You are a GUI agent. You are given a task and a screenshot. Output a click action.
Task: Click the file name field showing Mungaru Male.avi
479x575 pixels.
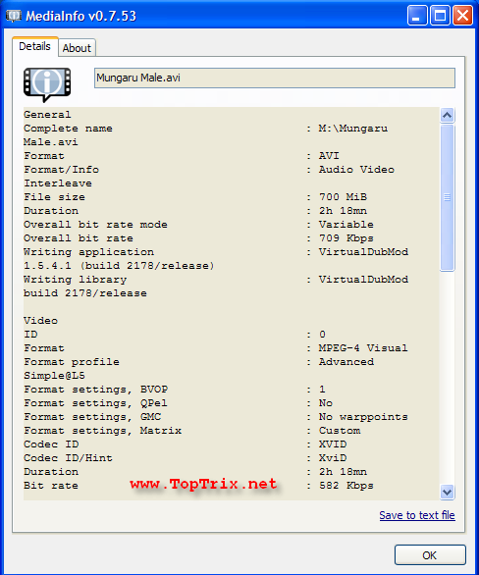click(275, 78)
